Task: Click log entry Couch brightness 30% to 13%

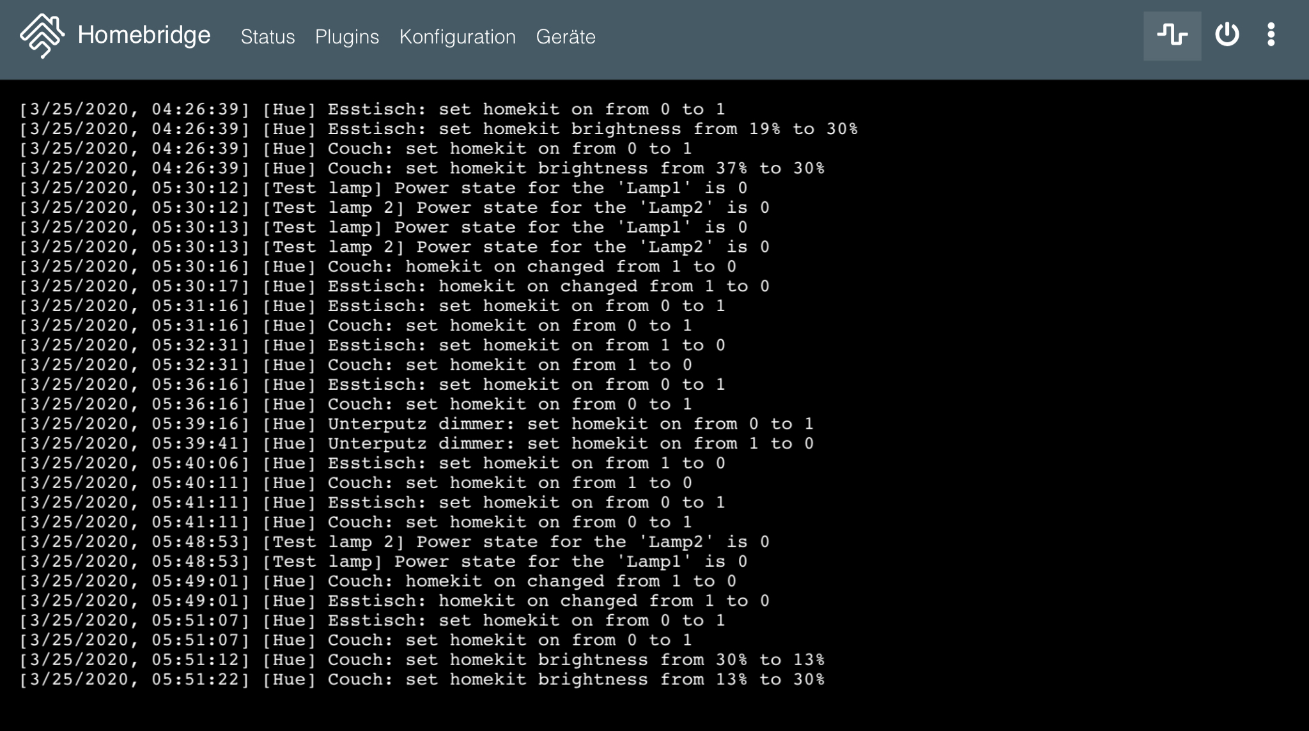Action: pos(422,660)
